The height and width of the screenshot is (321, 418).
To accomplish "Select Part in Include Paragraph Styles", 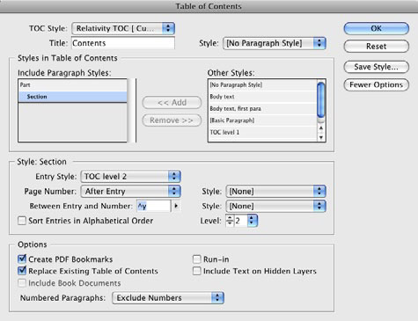I will pyautogui.click(x=73, y=85).
